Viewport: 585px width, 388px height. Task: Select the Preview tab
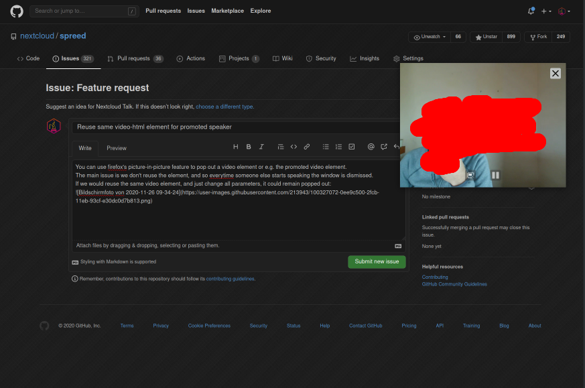(x=117, y=148)
